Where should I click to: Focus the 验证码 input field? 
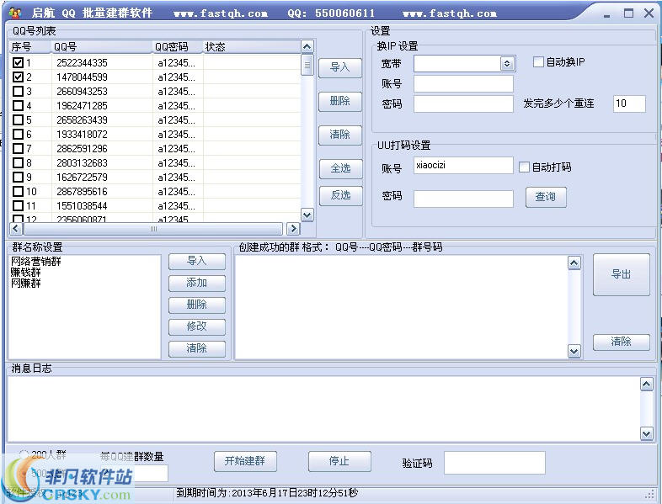point(494,463)
